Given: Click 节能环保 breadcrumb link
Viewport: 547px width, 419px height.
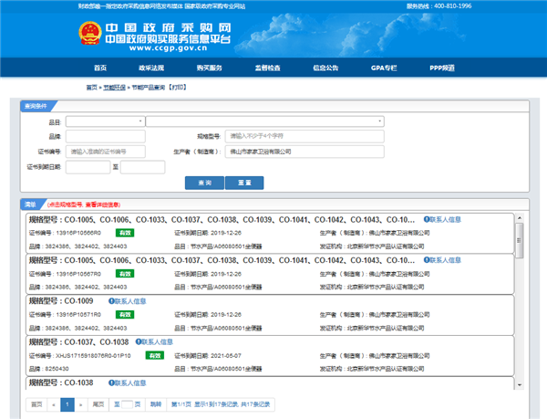Looking at the screenshot, I should pos(115,88).
